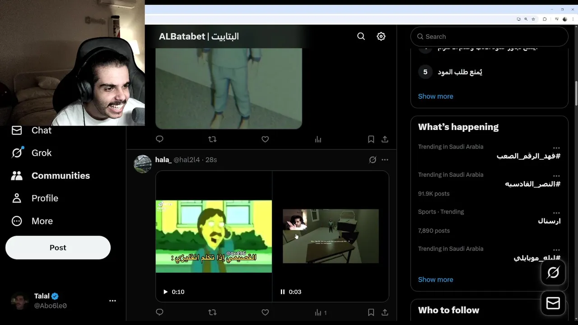Open the cartoon video thumbnail
The image size is (578, 325).
pos(214,236)
